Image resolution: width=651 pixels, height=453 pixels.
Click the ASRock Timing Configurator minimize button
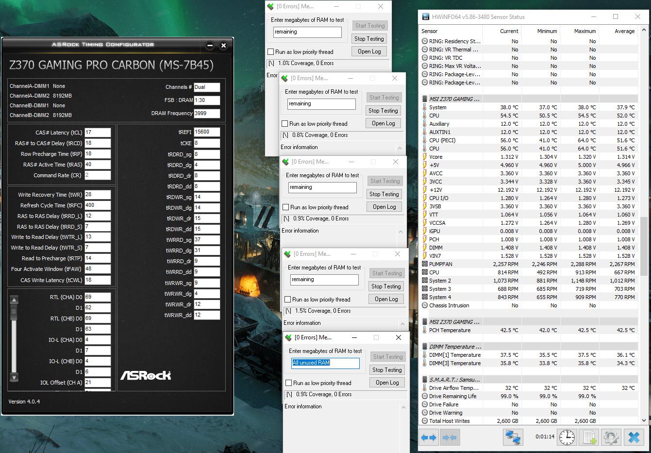(210, 45)
